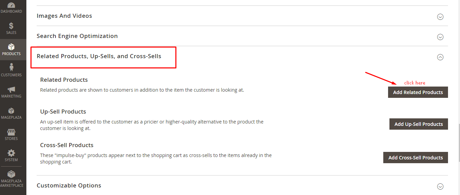460x195 pixels.
Task: Expand Search Engine Optimization chevron
Action: click(440, 37)
